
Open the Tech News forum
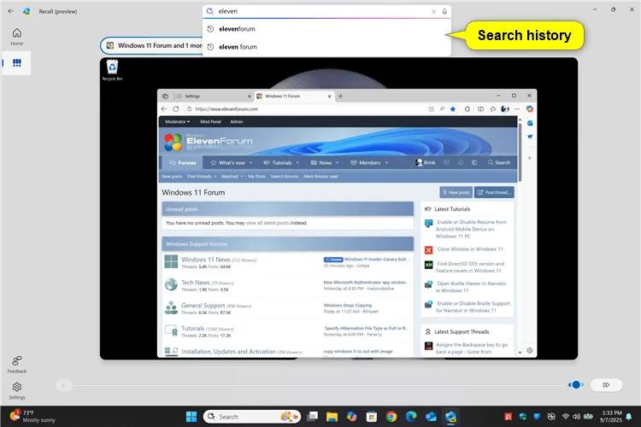click(x=196, y=283)
